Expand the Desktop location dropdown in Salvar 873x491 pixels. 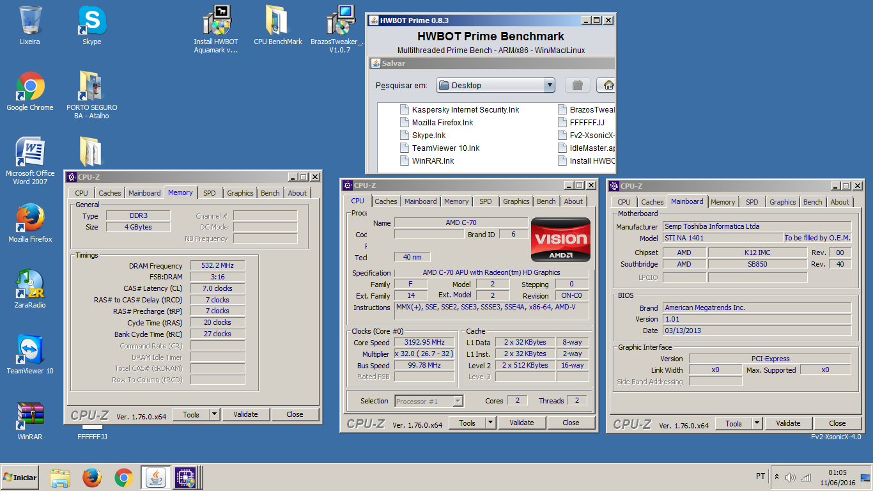click(550, 85)
